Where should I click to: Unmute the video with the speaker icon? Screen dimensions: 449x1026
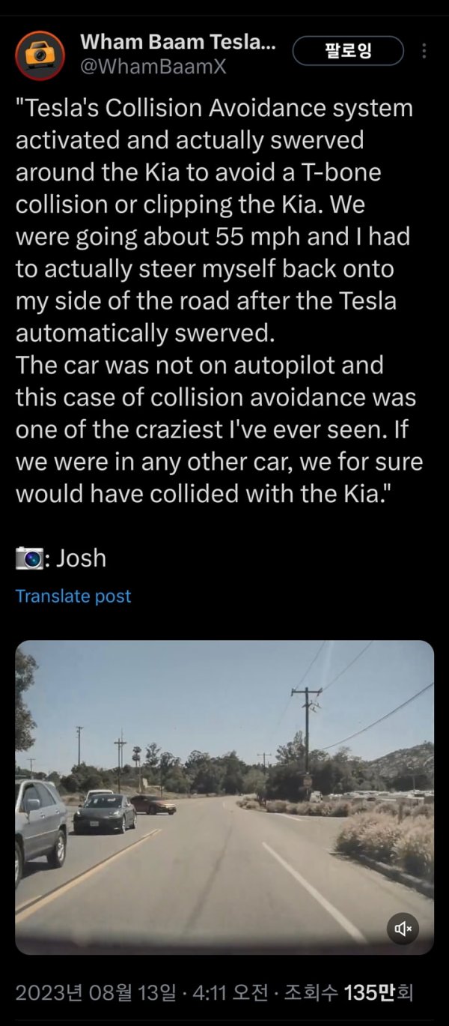click(404, 929)
